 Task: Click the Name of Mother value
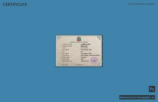coord(84,57)
